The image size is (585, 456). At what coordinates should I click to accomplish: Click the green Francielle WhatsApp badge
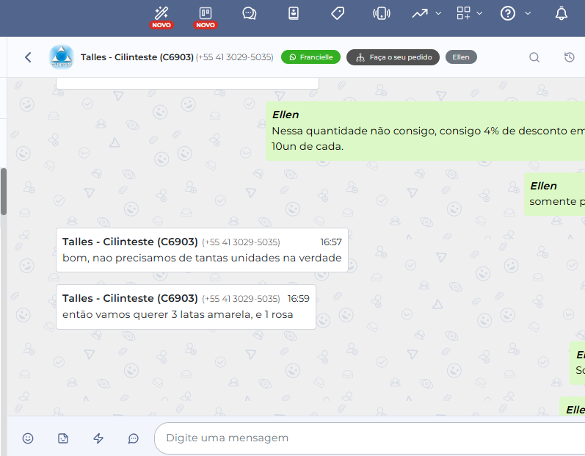(x=310, y=57)
